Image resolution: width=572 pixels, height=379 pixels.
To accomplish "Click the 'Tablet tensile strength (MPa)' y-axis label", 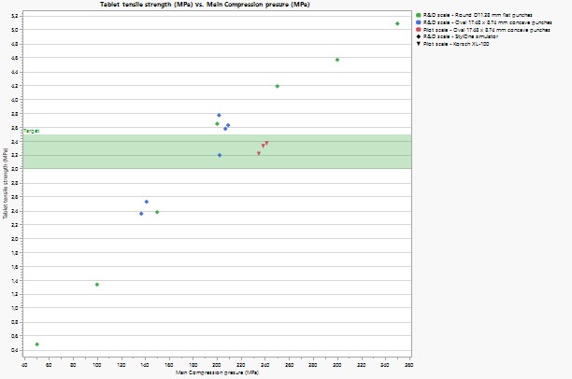I will (x=5, y=189).
